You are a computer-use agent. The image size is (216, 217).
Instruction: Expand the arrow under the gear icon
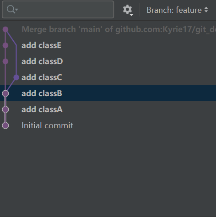click(131, 15)
